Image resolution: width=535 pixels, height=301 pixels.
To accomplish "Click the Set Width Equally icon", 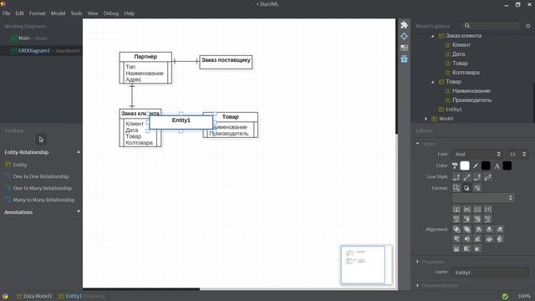I will [456, 248].
